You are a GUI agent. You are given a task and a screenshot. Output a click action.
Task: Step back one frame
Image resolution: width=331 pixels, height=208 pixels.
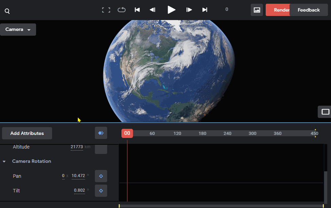tap(152, 10)
